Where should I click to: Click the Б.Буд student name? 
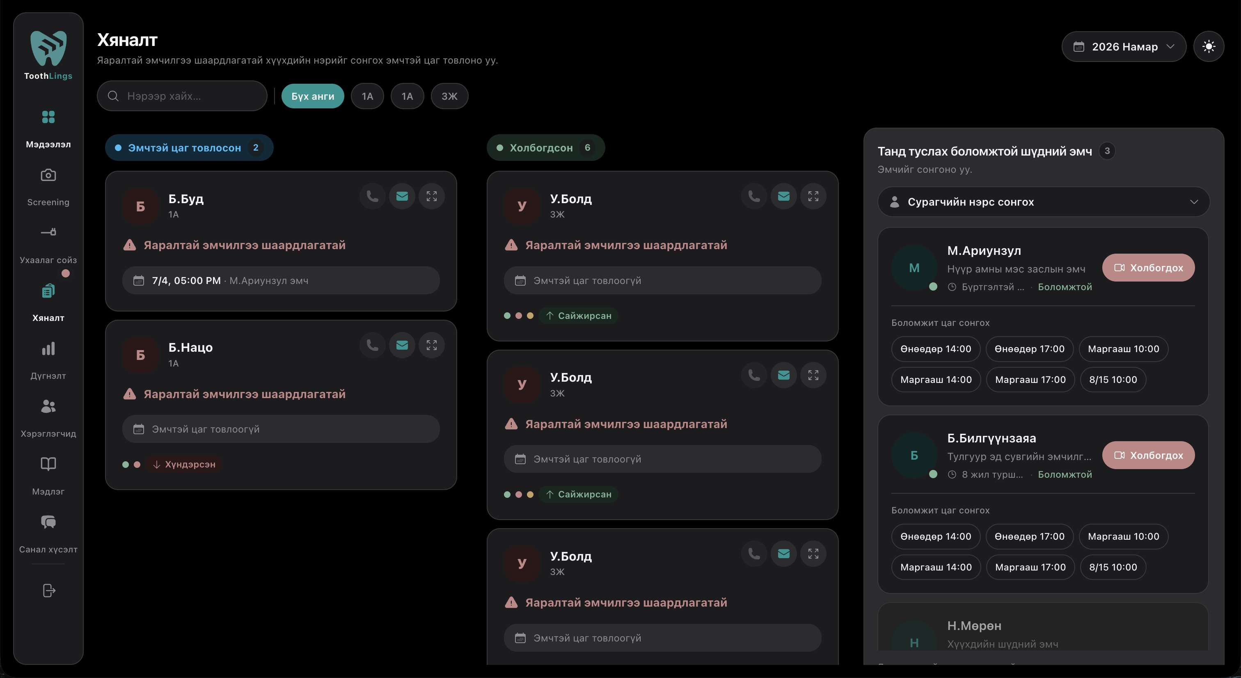pos(186,199)
